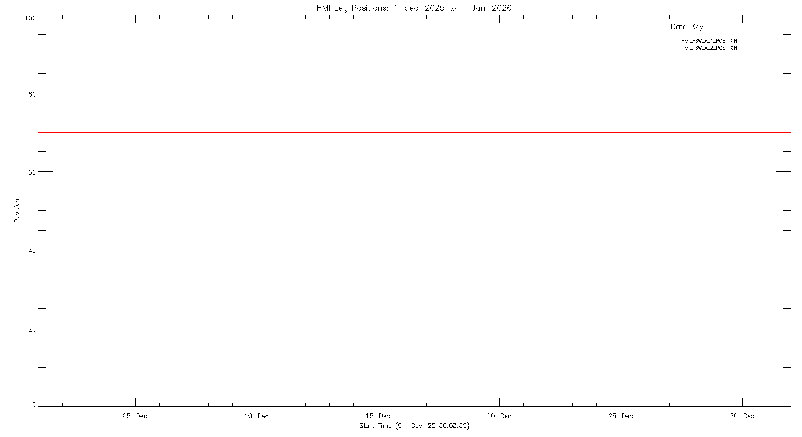The width and height of the screenshot is (802, 437).
Task: Click the 20 y-axis value
Action: click(32, 329)
